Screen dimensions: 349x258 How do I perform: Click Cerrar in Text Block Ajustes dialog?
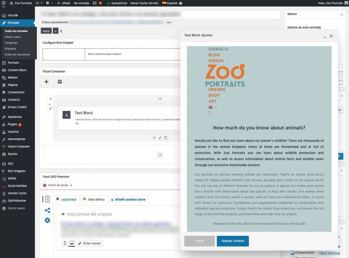pos(200,241)
